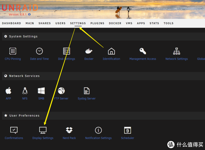Open the Identification link text
The image size is (205, 150).
pyautogui.click(x=111, y=59)
